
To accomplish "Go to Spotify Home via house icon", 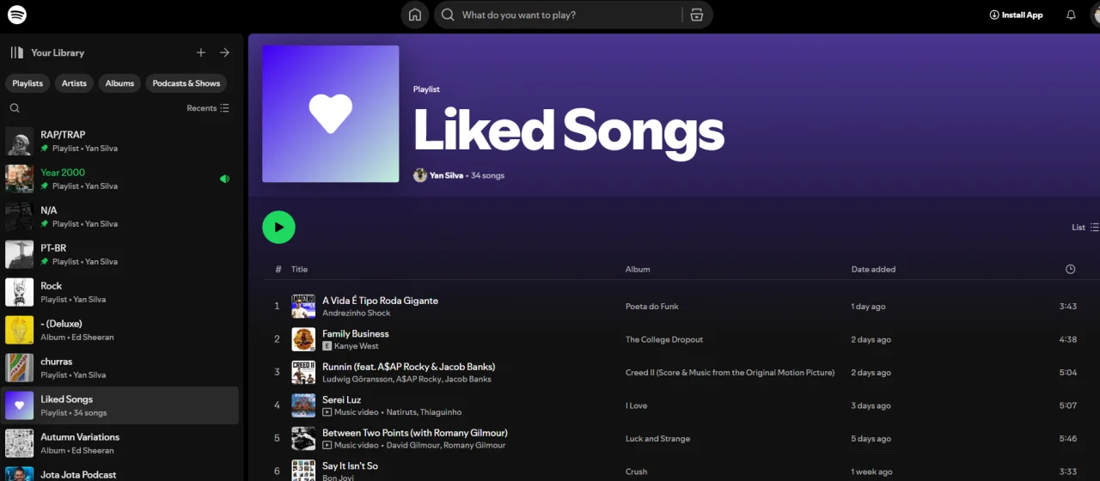I will [x=415, y=15].
